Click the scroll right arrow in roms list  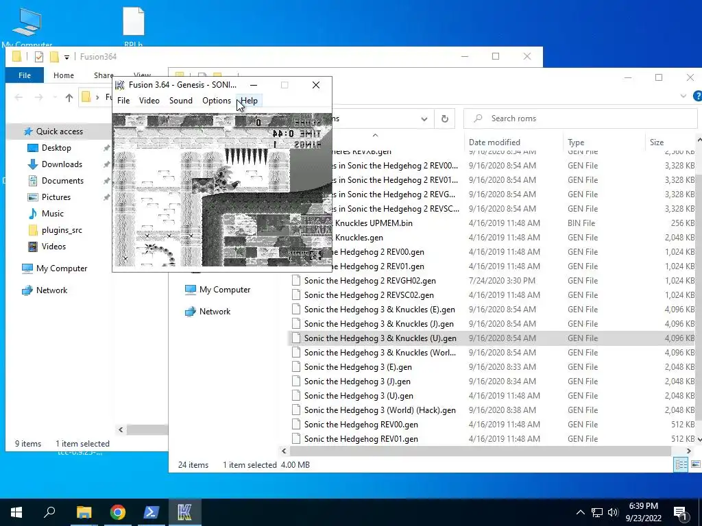(689, 451)
